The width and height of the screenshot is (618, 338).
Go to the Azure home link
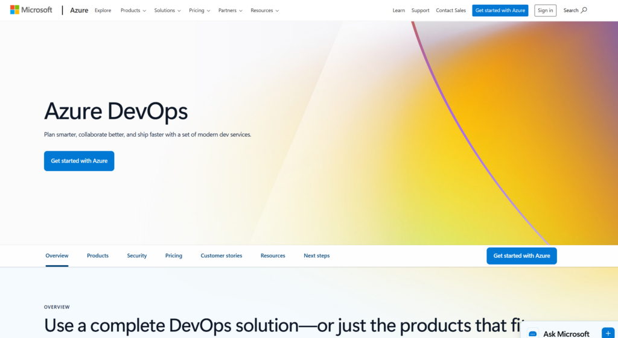click(x=79, y=10)
